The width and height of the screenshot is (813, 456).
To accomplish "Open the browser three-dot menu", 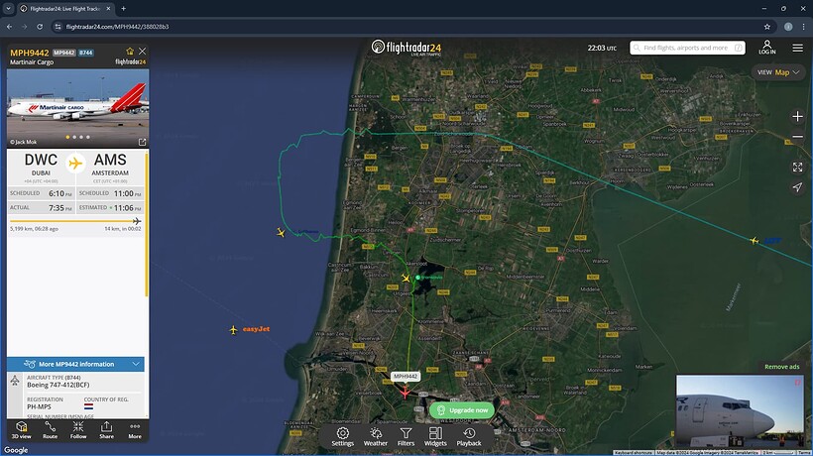I will pos(804,27).
